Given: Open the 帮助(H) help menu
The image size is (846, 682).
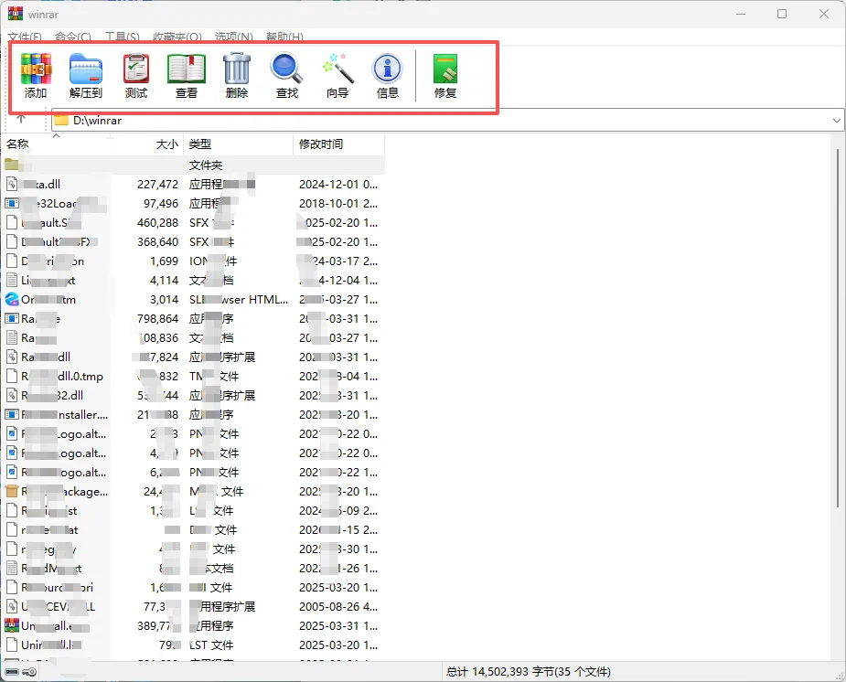Looking at the screenshot, I should pos(284,37).
